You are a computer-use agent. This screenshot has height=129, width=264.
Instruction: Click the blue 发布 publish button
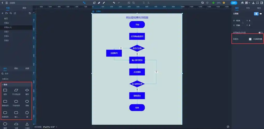(234, 3)
